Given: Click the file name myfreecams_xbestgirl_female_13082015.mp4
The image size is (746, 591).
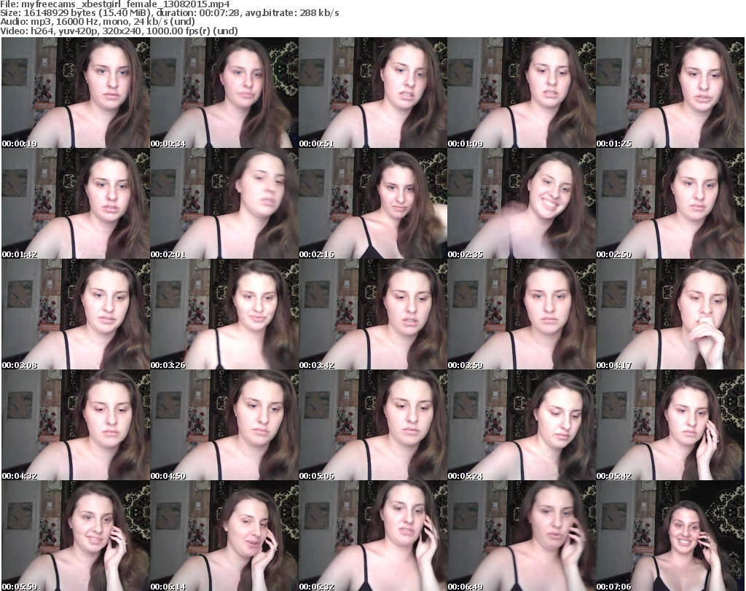Looking at the screenshot, I should 125,4.
